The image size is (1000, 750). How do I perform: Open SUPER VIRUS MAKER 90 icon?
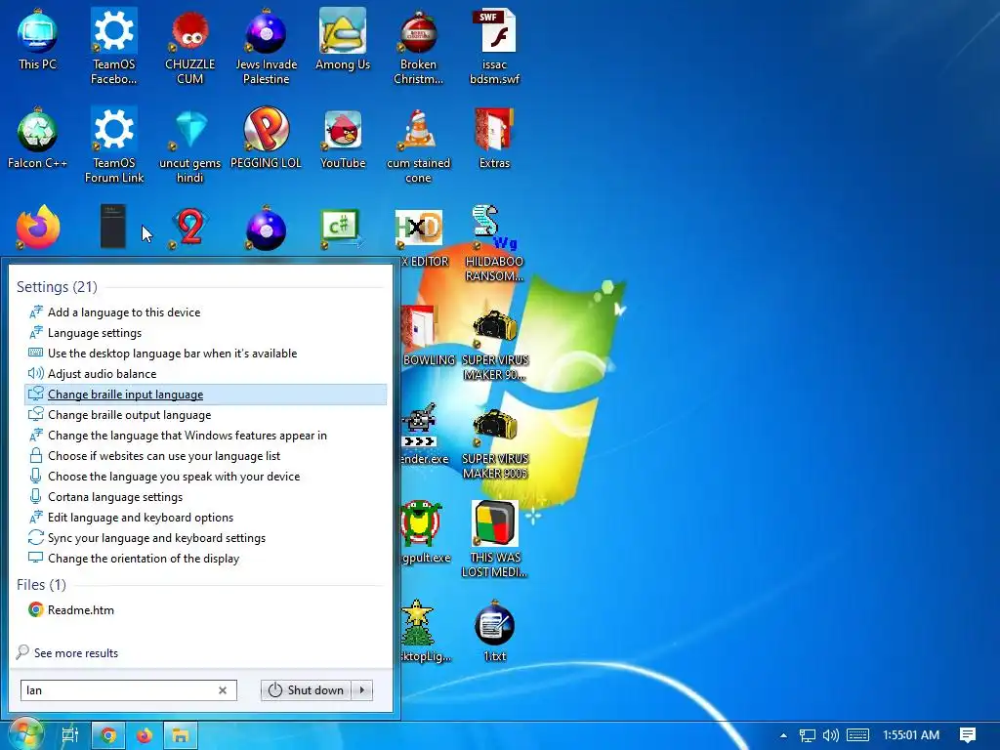(495, 343)
